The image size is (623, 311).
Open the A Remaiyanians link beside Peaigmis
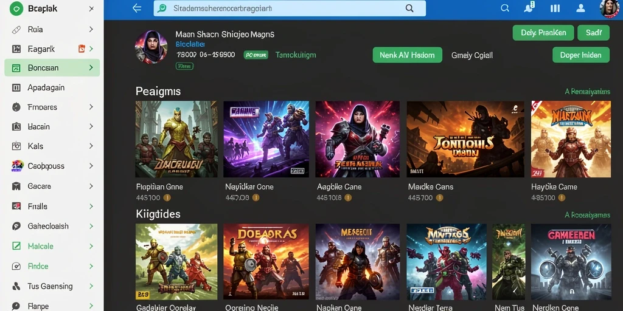pyautogui.click(x=587, y=92)
